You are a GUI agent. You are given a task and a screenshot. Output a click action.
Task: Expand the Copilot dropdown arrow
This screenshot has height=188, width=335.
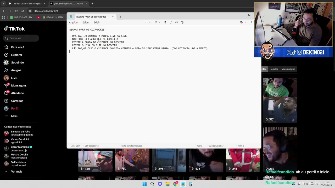245,22
